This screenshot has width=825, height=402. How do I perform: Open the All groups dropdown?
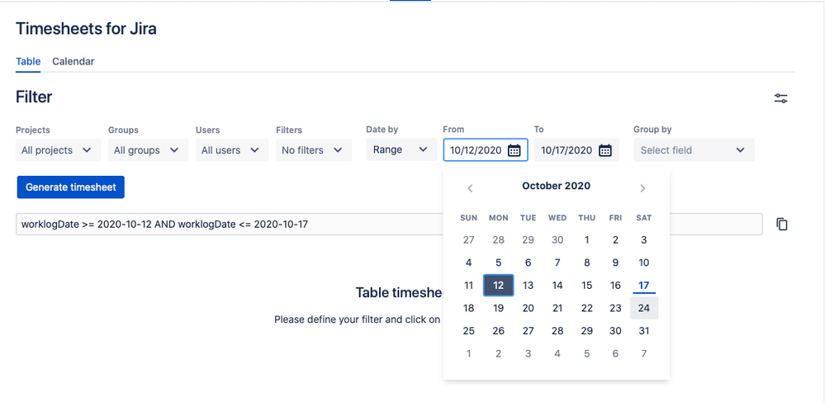148,150
